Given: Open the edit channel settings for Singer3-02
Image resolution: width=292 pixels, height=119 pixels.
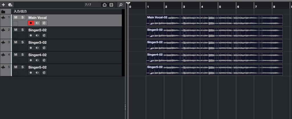Looking at the screenshot, I should pos(44,48).
